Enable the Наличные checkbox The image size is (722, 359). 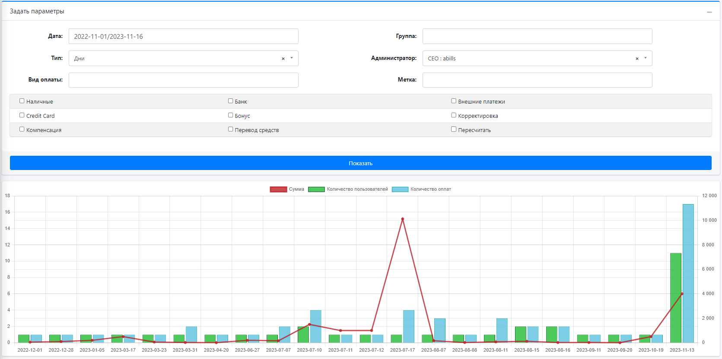click(22, 101)
